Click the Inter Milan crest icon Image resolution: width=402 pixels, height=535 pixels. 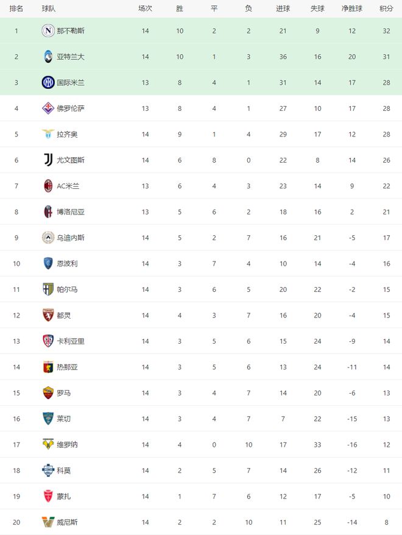tap(48, 82)
